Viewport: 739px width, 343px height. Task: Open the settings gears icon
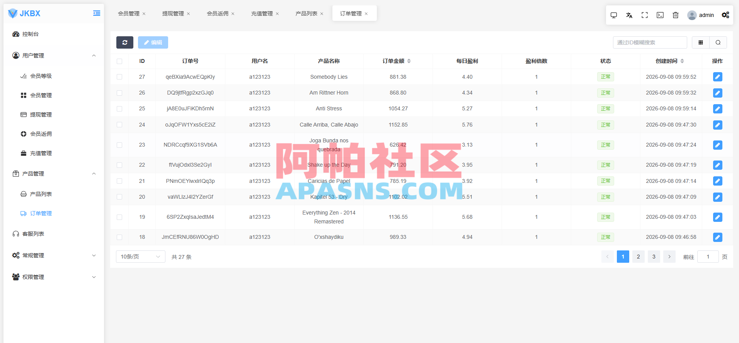coord(725,15)
